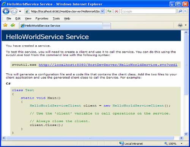This screenshot has height=147, width=190.
Task: Click the Print icon
Action: 180,25
